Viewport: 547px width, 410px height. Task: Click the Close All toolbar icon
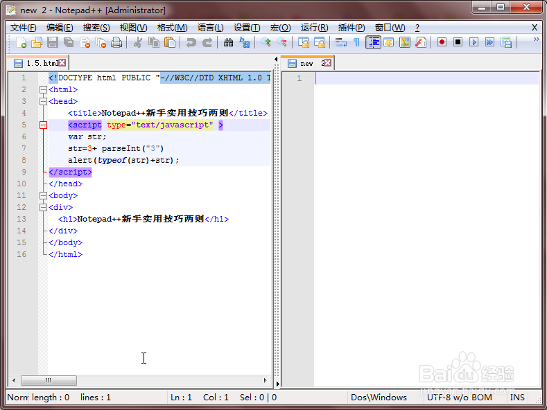[x=101, y=42]
